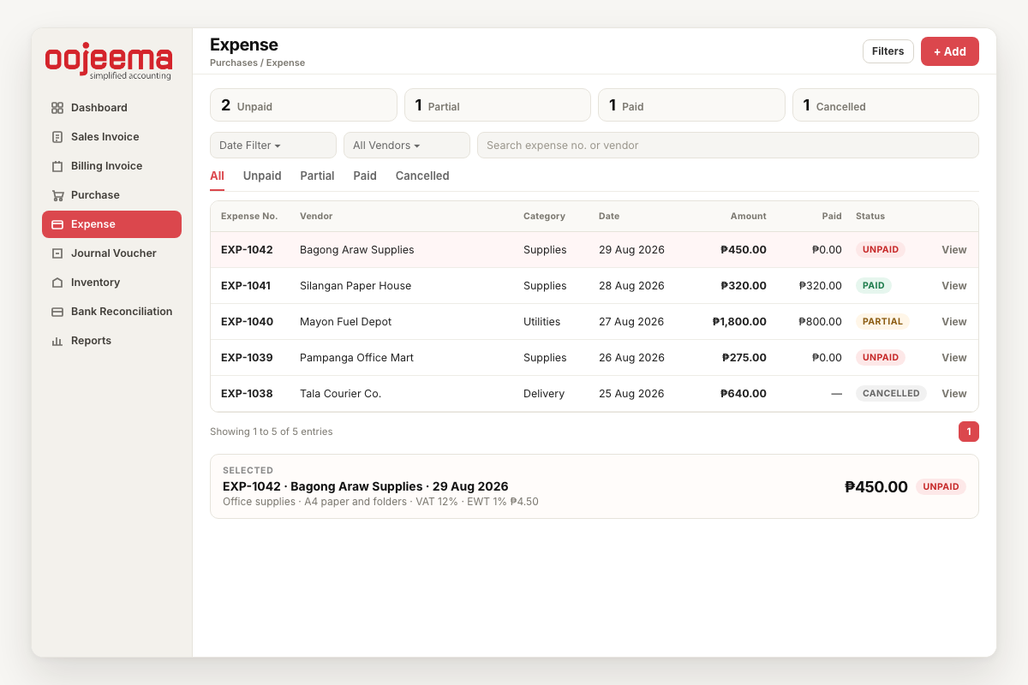Click the Purchases / Expense breadcrumb

tap(257, 63)
